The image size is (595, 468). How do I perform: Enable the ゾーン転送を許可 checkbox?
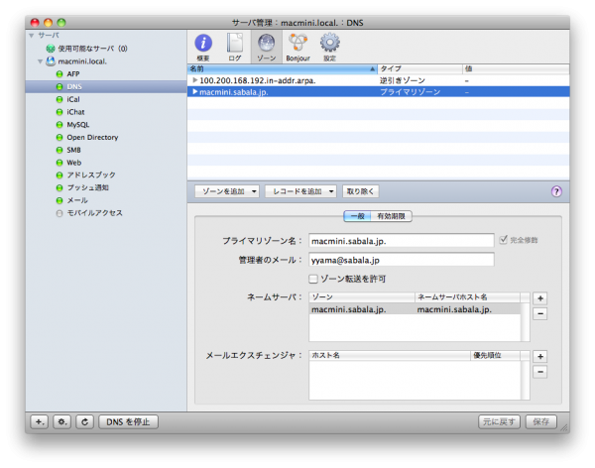click(x=313, y=279)
